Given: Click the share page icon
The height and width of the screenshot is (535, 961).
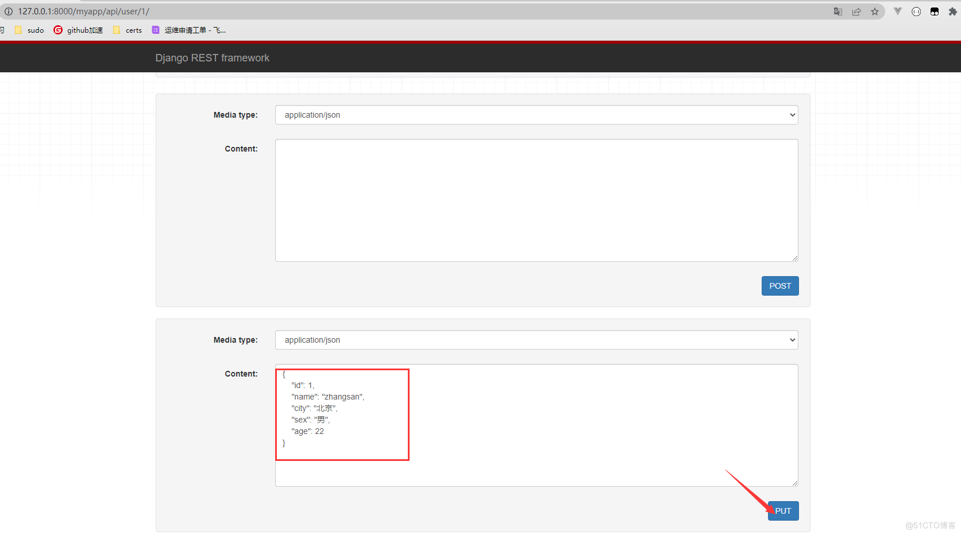Looking at the screenshot, I should 856,11.
